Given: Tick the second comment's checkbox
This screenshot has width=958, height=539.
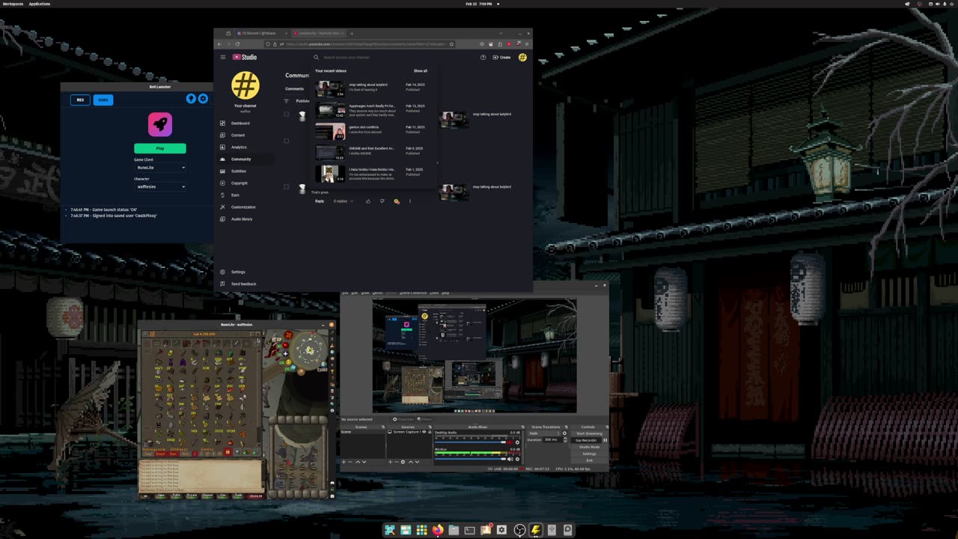Looking at the screenshot, I should click(x=286, y=141).
